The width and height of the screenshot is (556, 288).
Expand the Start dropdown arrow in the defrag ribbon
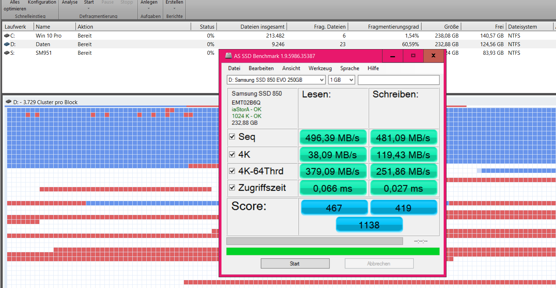pyautogui.click(x=89, y=8)
